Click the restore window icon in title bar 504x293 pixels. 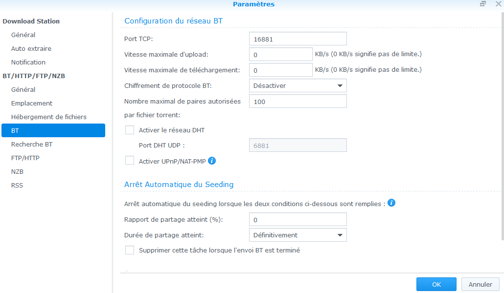[x=483, y=4]
